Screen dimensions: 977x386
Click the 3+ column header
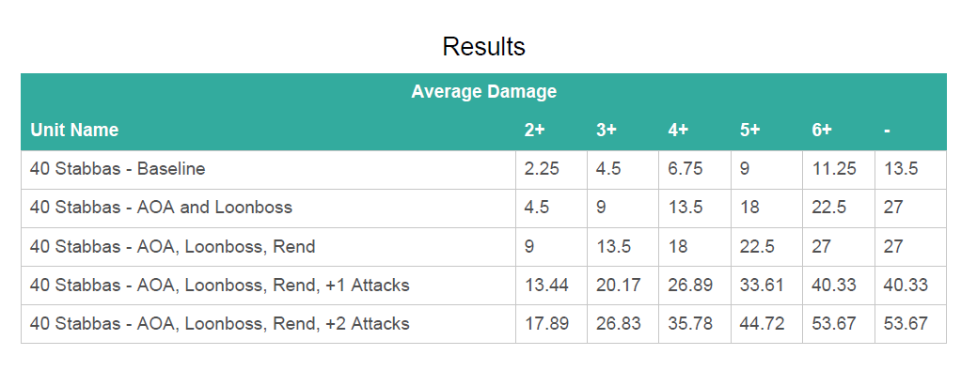[x=607, y=131]
